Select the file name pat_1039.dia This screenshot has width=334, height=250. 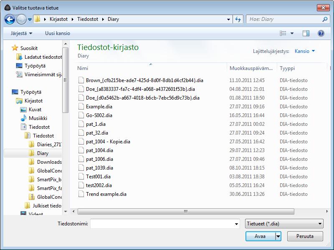tap(99, 168)
